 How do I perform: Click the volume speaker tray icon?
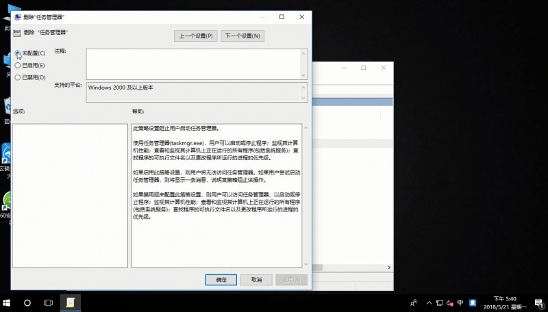[450, 302]
